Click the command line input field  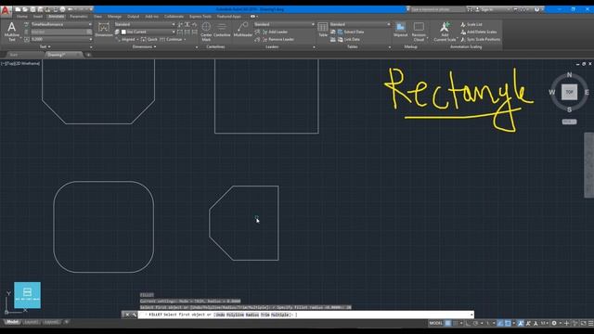305,315
